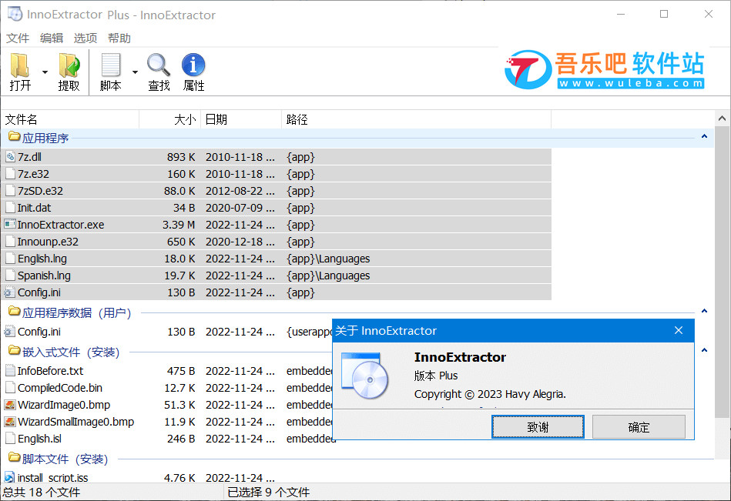Maximize the InnoExtractor Plus window
This screenshot has height=501, width=731.
pos(664,14)
